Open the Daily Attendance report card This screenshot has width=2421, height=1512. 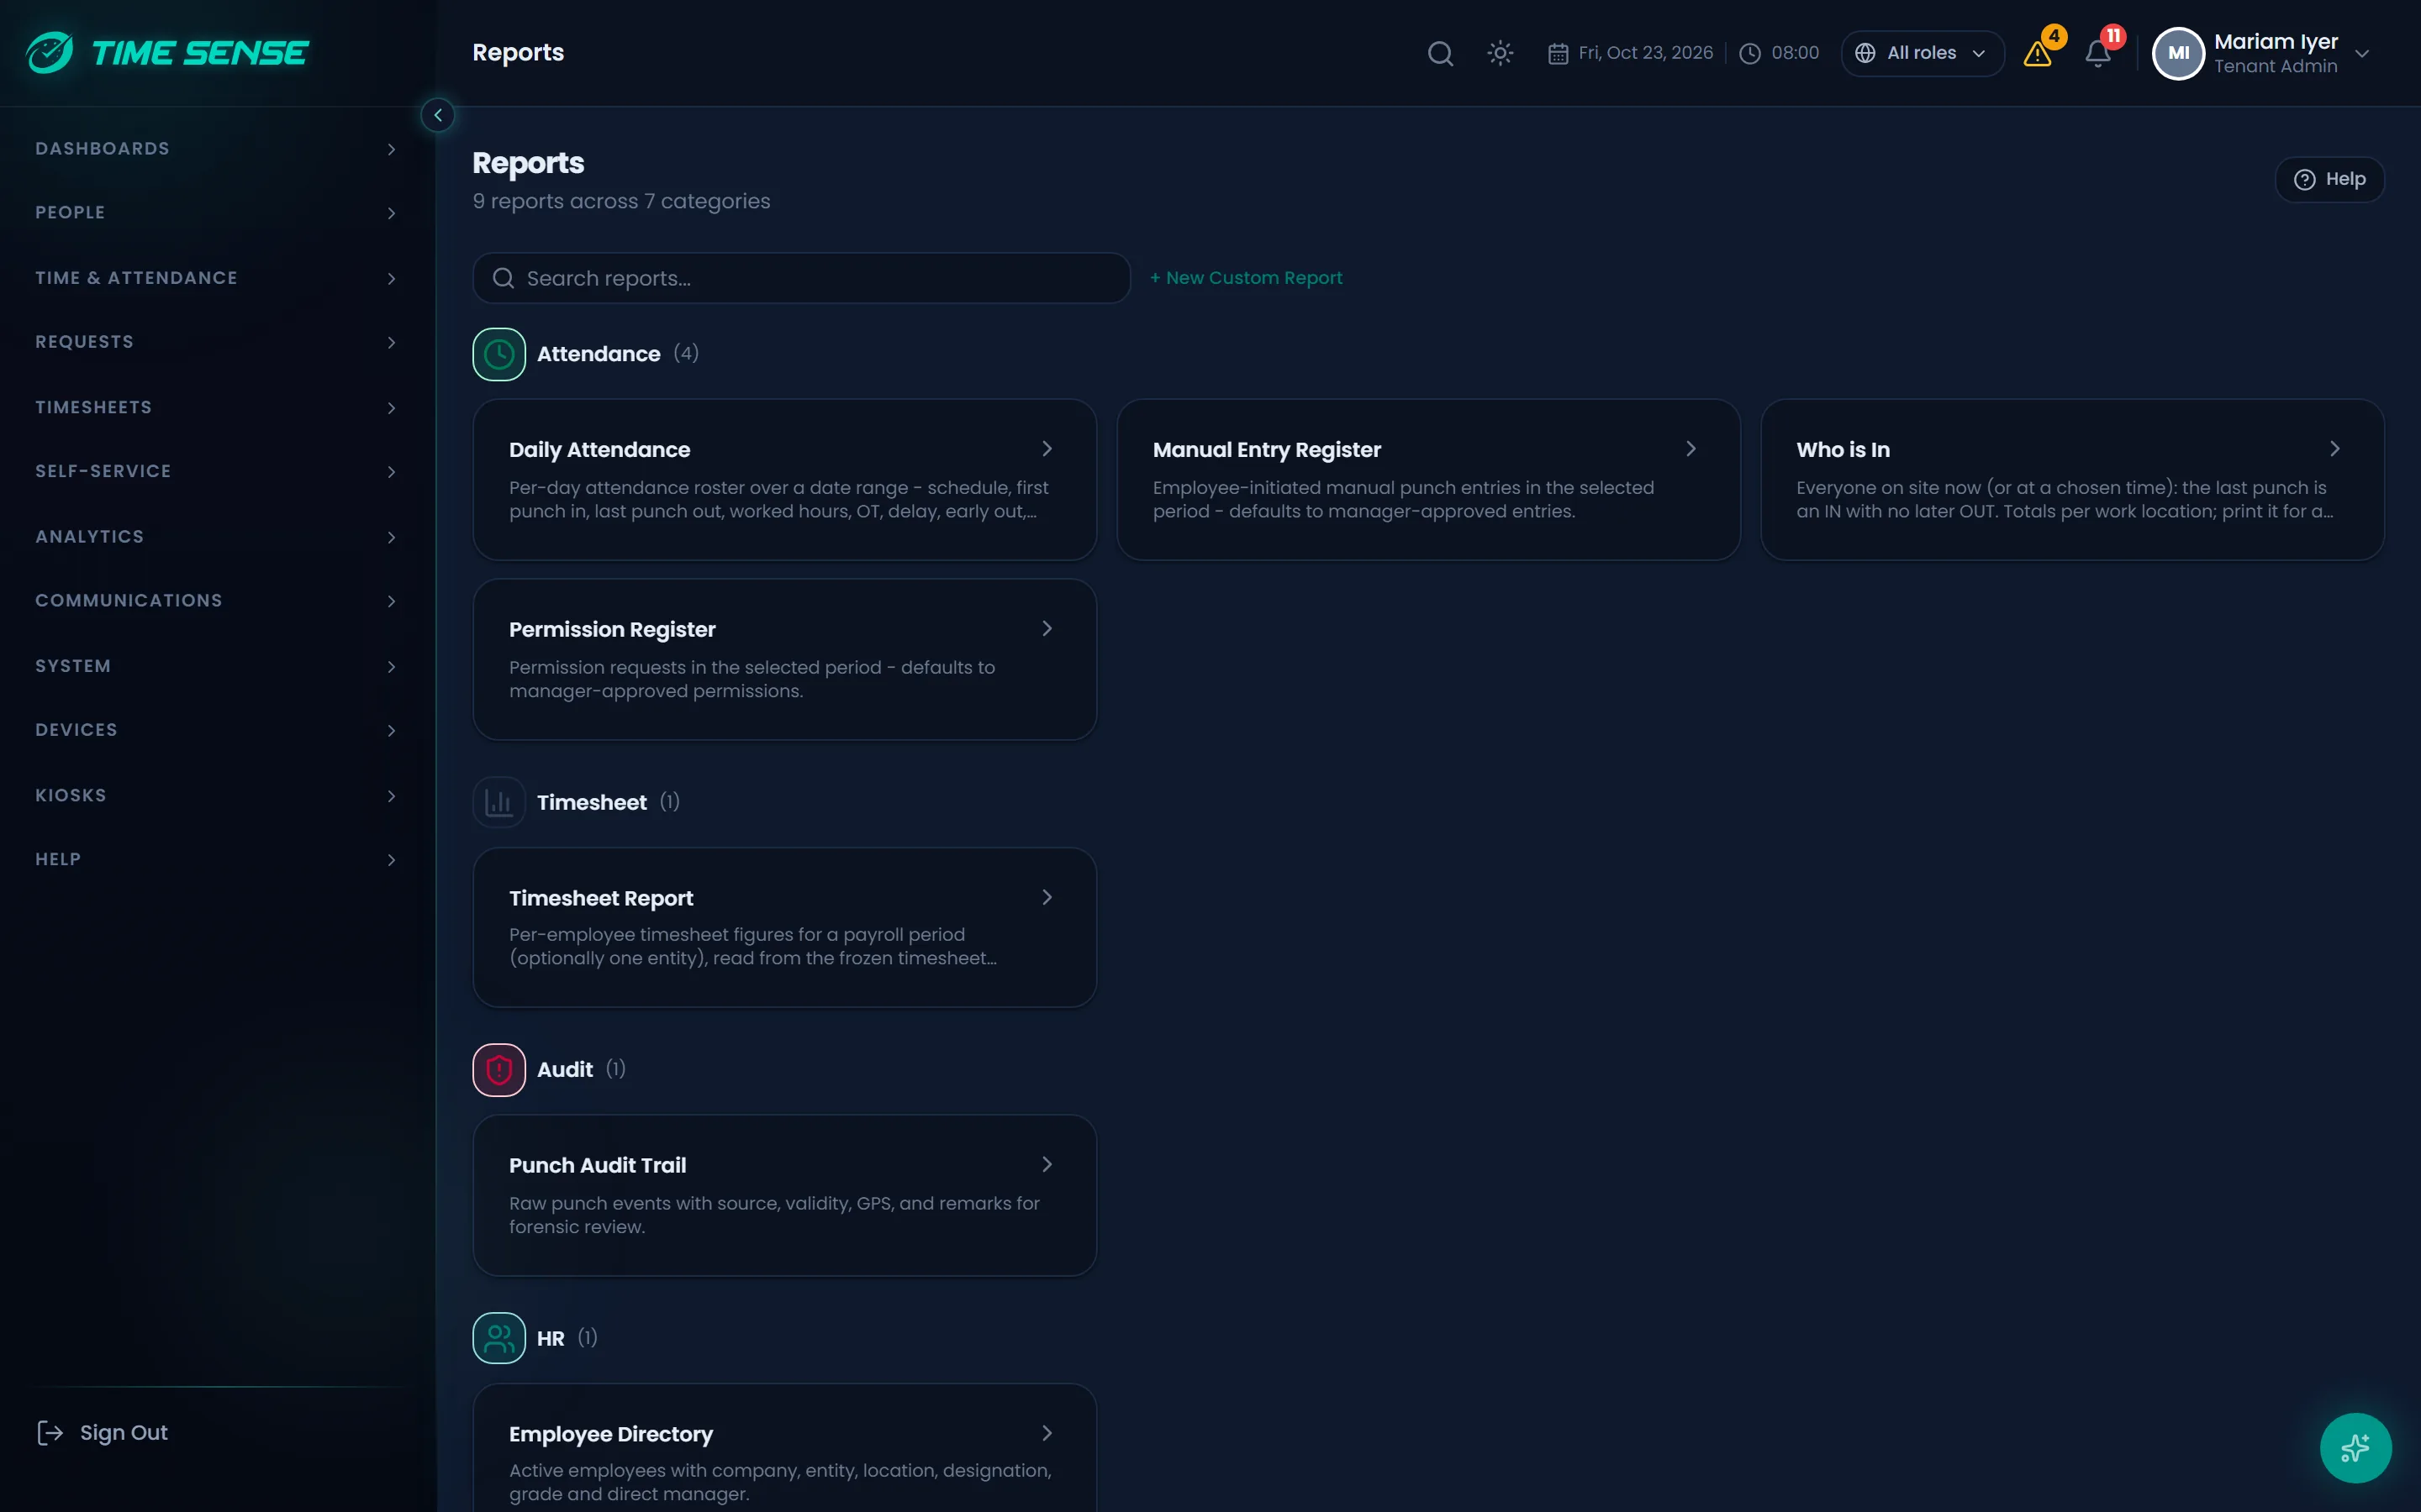tap(784, 480)
